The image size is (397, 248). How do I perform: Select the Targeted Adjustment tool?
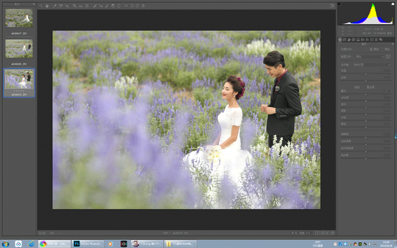click(67, 6)
